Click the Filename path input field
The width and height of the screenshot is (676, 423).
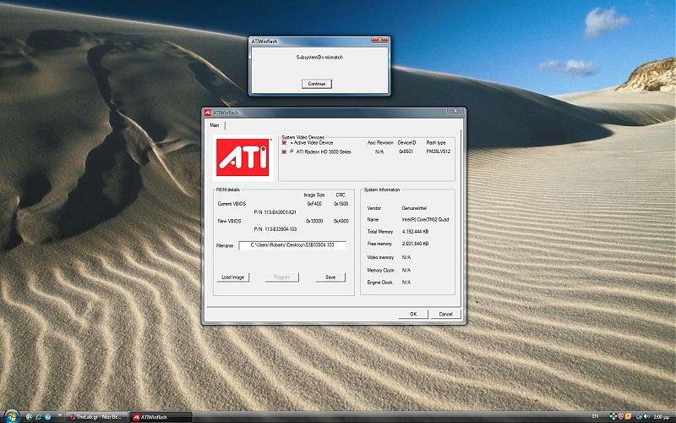[292, 245]
